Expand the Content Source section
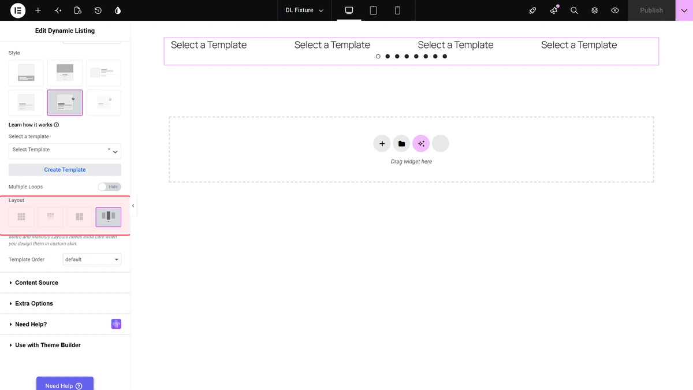 point(65,283)
